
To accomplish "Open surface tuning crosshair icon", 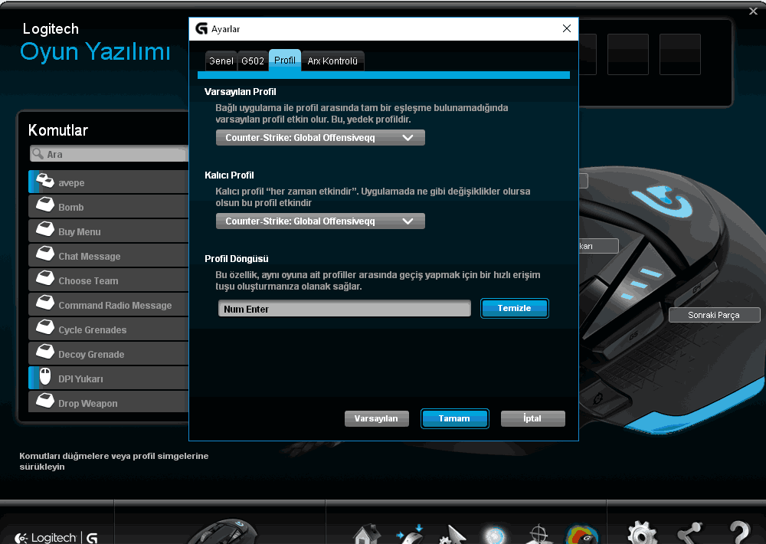I will tap(538, 534).
